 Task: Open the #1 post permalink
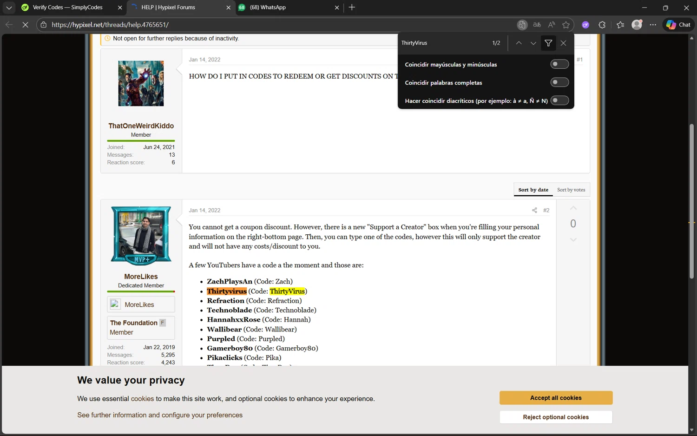tap(579, 59)
